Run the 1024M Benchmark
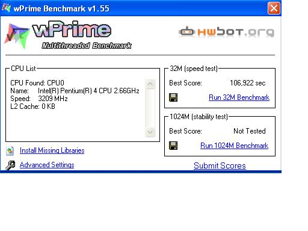Image resolution: width=308 pixels, height=231 pixels. point(234,146)
